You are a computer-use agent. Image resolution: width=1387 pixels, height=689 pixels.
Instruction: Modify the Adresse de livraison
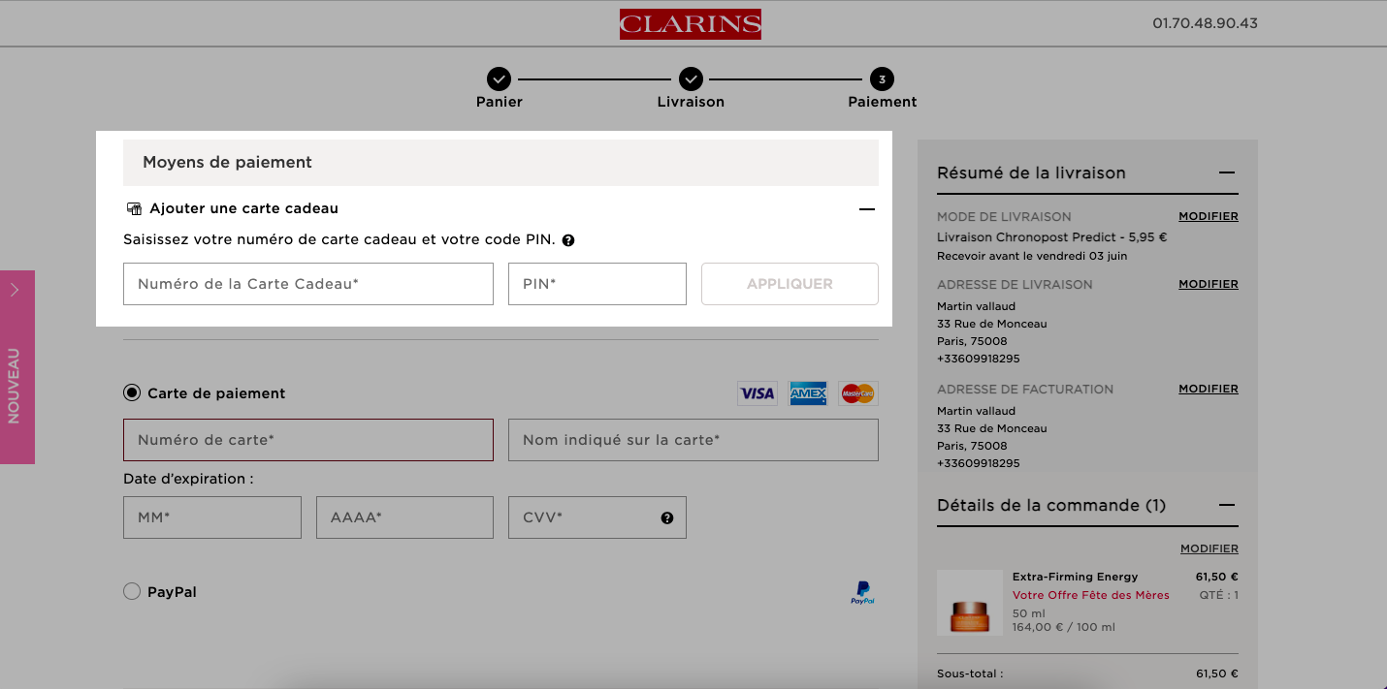[1209, 284]
